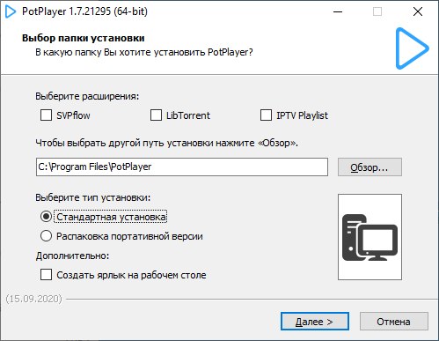Click 'Выберите расширения:' label

point(87,96)
